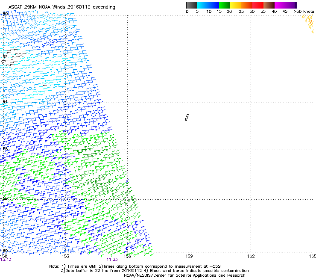This screenshot has width=316, height=278.
Task: Click the longitude label '156'
Action: click(127, 256)
